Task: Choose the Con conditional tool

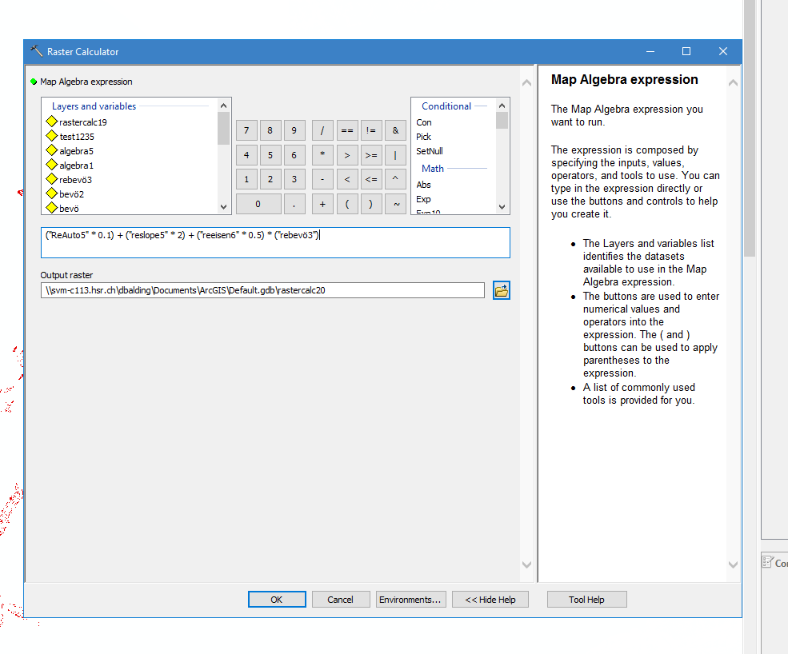Action: (424, 122)
